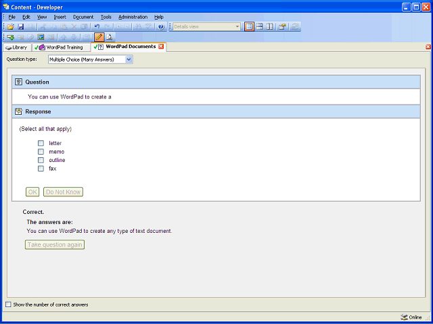Click the Take question again button

pos(55,244)
